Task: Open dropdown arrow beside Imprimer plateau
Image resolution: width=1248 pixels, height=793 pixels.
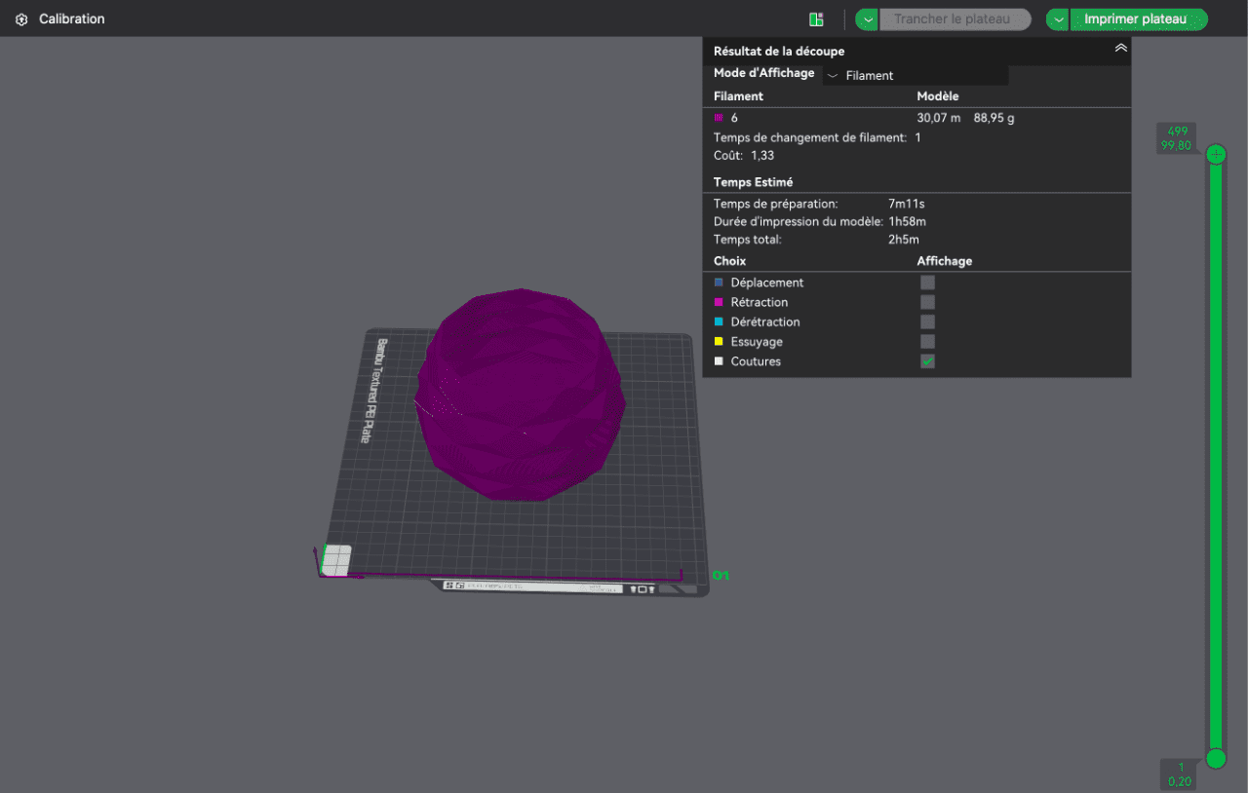Action: (1058, 19)
